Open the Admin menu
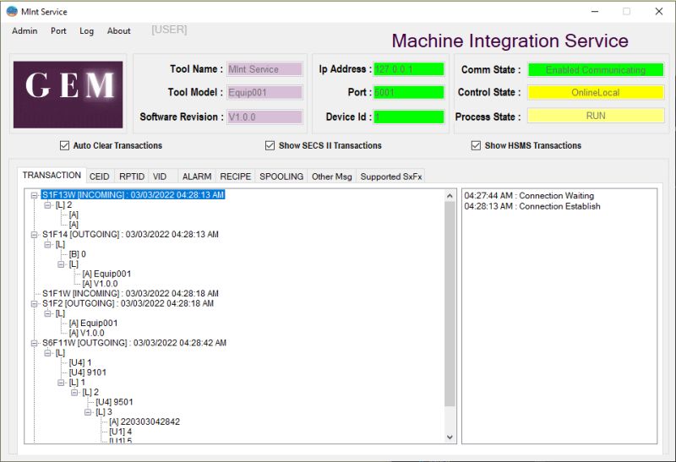 coord(25,31)
